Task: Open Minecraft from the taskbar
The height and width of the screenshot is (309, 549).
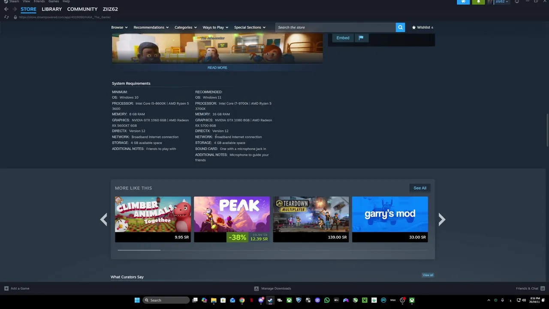Action: pyautogui.click(x=365, y=300)
